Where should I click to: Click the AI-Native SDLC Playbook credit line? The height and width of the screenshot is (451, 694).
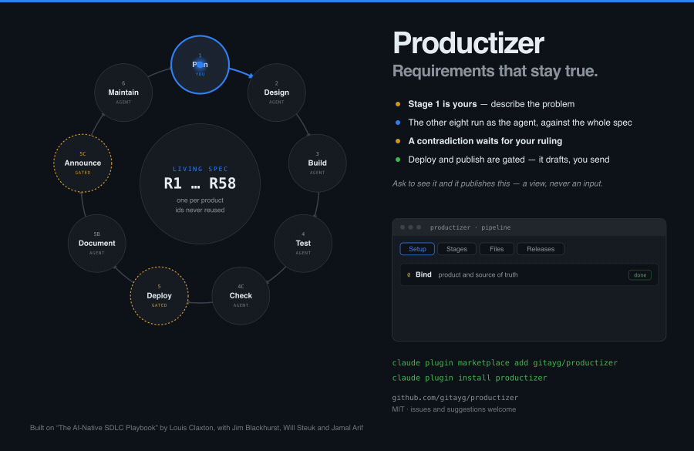(x=197, y=428)
